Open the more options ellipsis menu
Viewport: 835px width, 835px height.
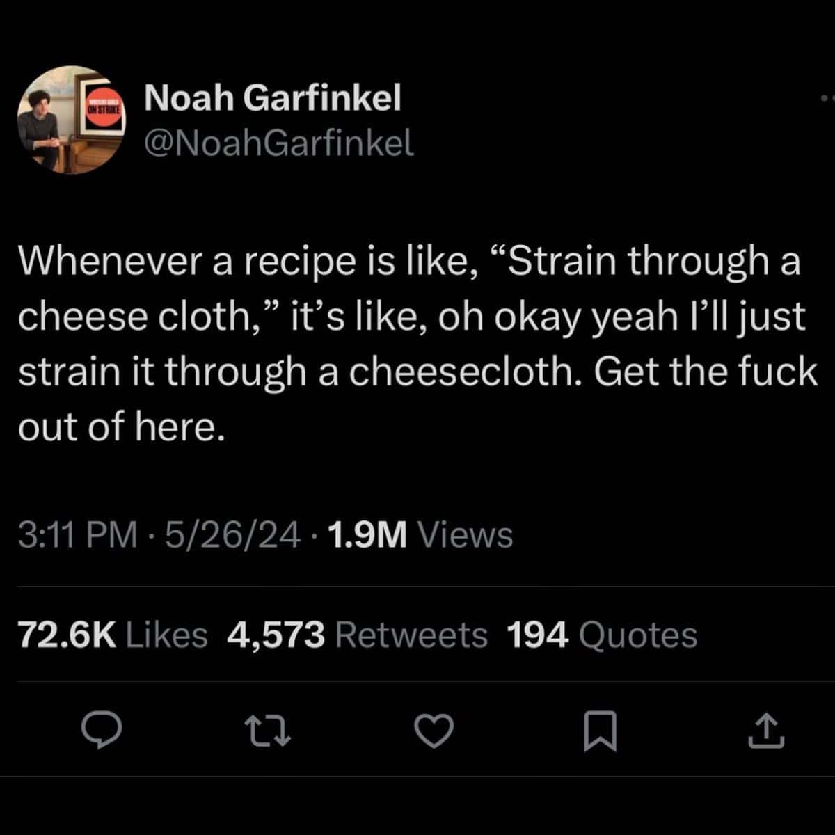point(823,97)
